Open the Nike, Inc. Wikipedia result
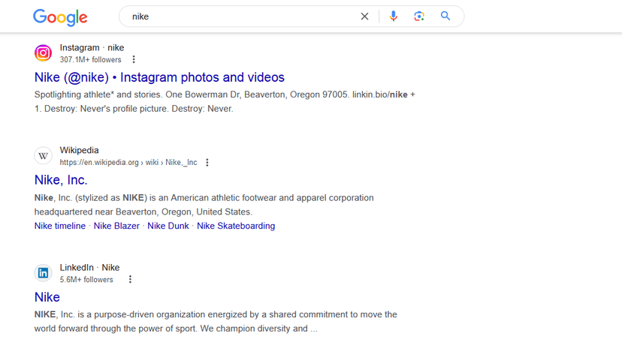 coord(61,180)
